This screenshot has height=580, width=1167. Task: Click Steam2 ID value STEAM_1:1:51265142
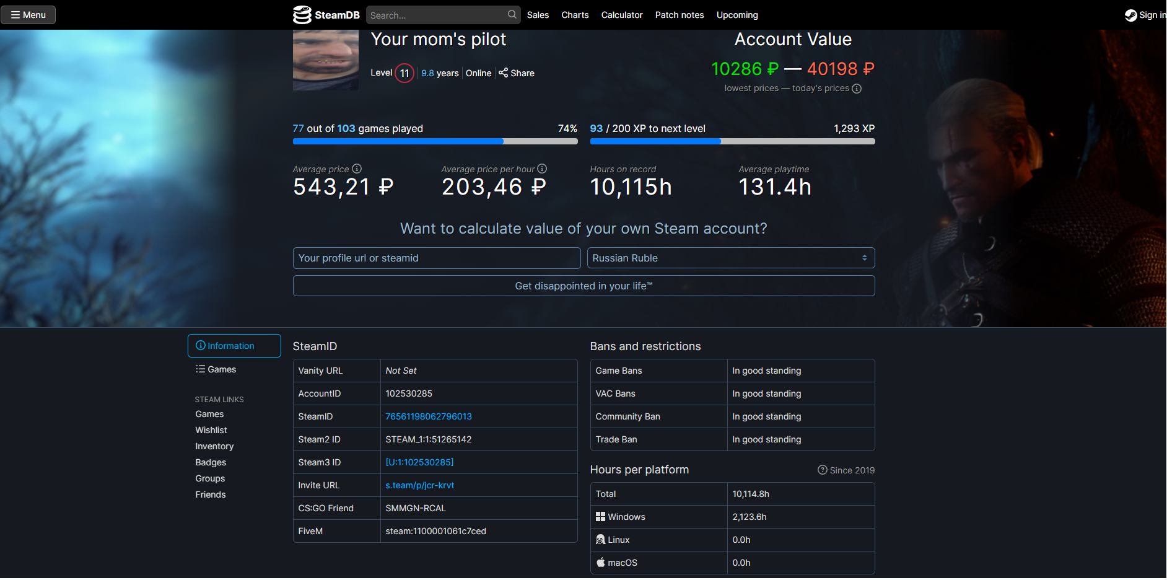(429, 439)
